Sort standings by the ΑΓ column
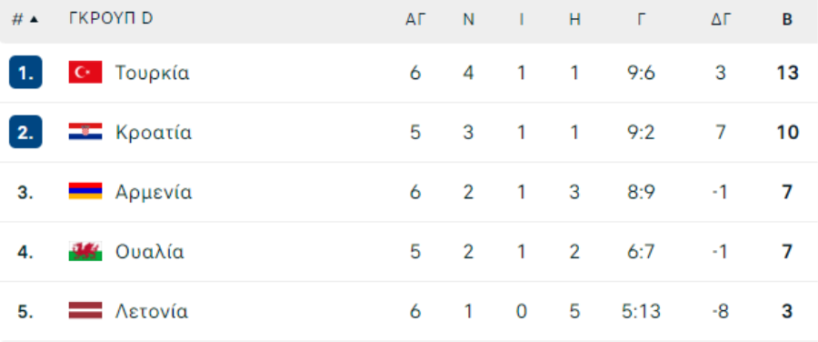Screen dimensions: 818x342 click(415, 19)
